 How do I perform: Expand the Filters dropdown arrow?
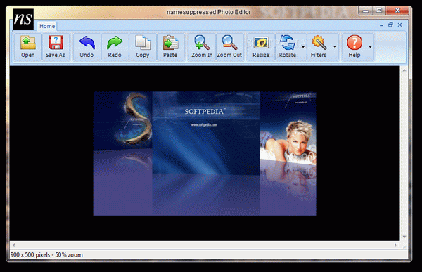pyautogui.click(x=335, y=47)
